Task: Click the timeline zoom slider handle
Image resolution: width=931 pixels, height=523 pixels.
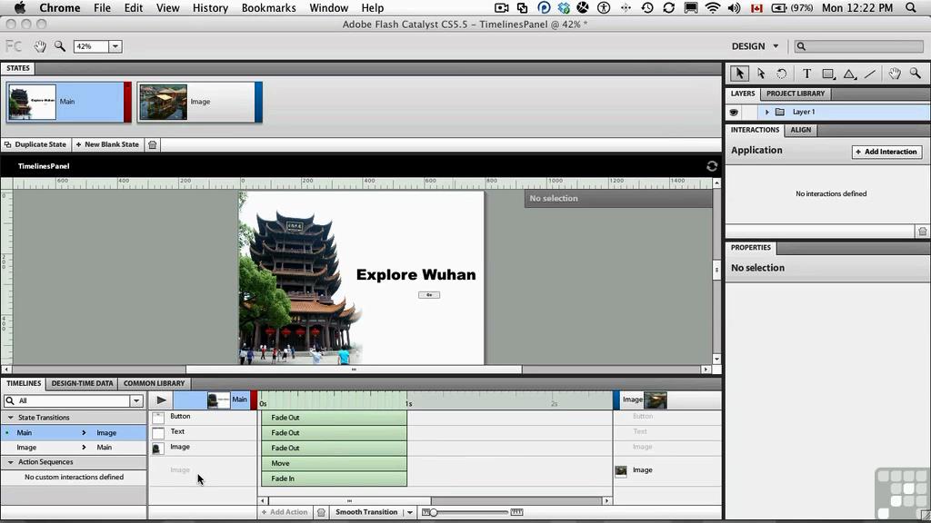Action: (x=434, y=512)
